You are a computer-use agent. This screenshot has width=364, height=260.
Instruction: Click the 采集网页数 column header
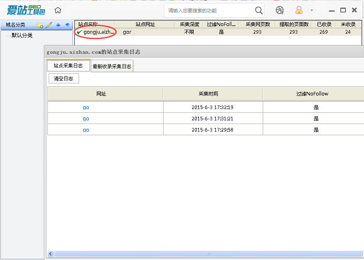point(258,24)
